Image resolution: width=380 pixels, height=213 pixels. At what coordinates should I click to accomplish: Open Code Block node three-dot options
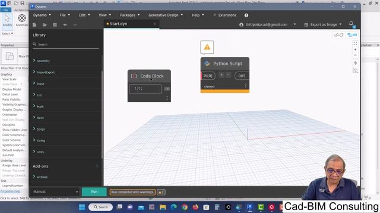(x=167, y=98)
